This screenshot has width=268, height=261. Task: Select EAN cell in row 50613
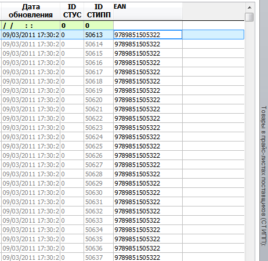coord(148,35)
